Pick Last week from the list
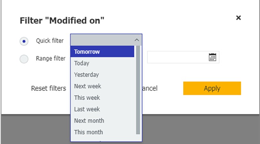This screenshot has height=144, width=260. click(102, 109)
